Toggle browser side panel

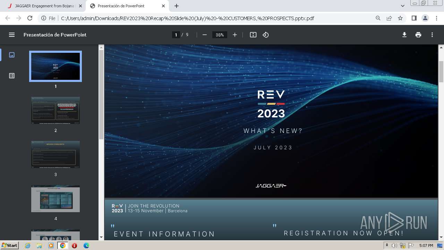[x=414, y=18]
